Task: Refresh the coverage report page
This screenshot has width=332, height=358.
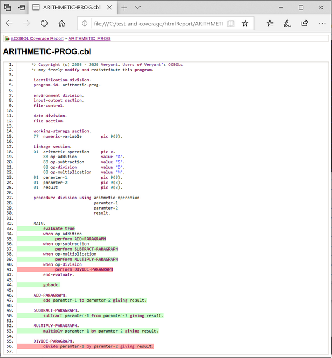Action: tap(44, 23)
